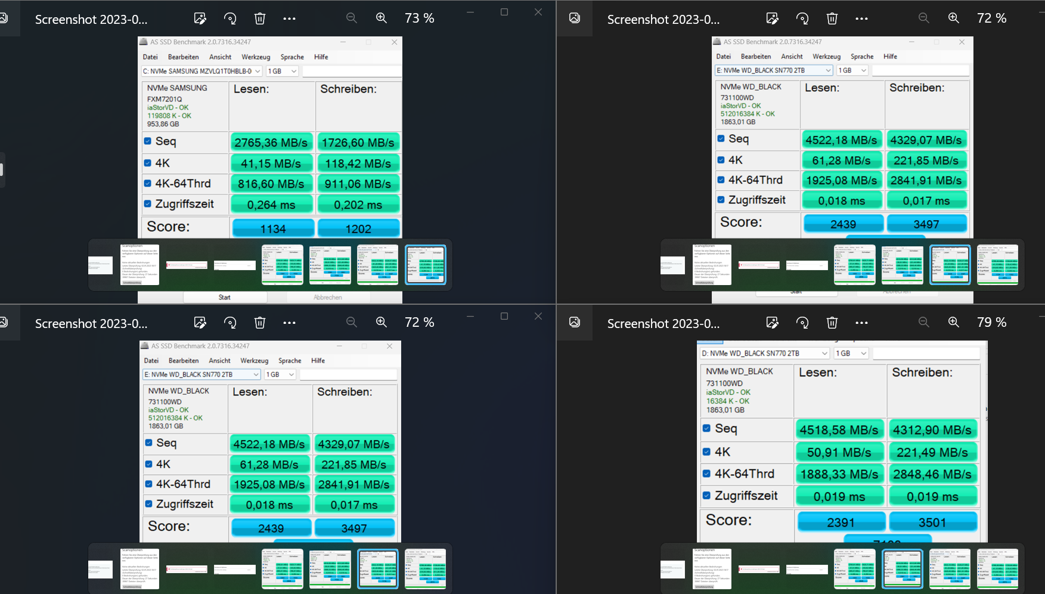Delete the picture in the bottom-left viewer
This screenshot has width=1045, height=594.
coord(260,323)
